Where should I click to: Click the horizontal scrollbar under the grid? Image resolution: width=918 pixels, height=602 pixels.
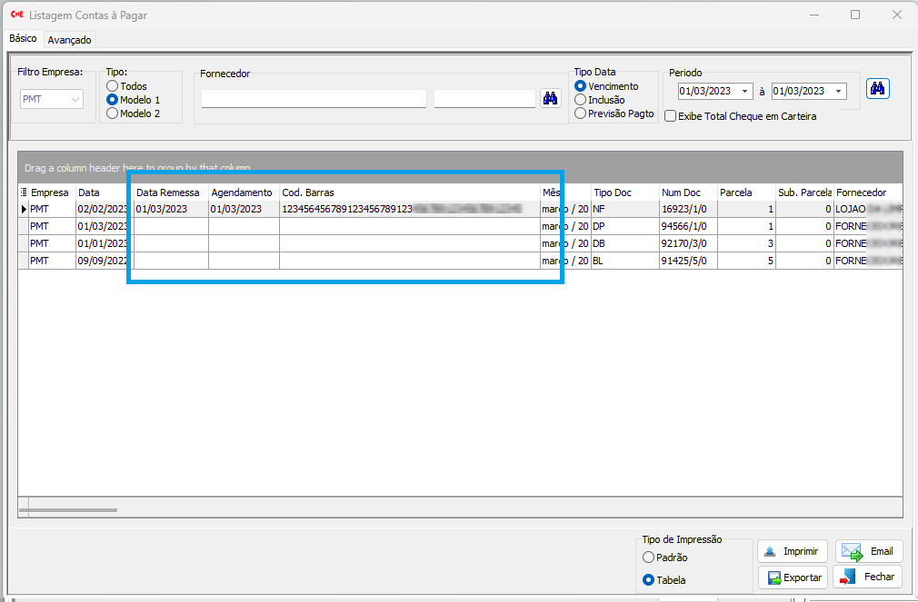click(x=73, y=510)
